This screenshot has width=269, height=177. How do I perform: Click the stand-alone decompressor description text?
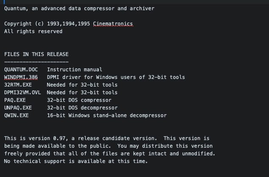pos(130,115)
